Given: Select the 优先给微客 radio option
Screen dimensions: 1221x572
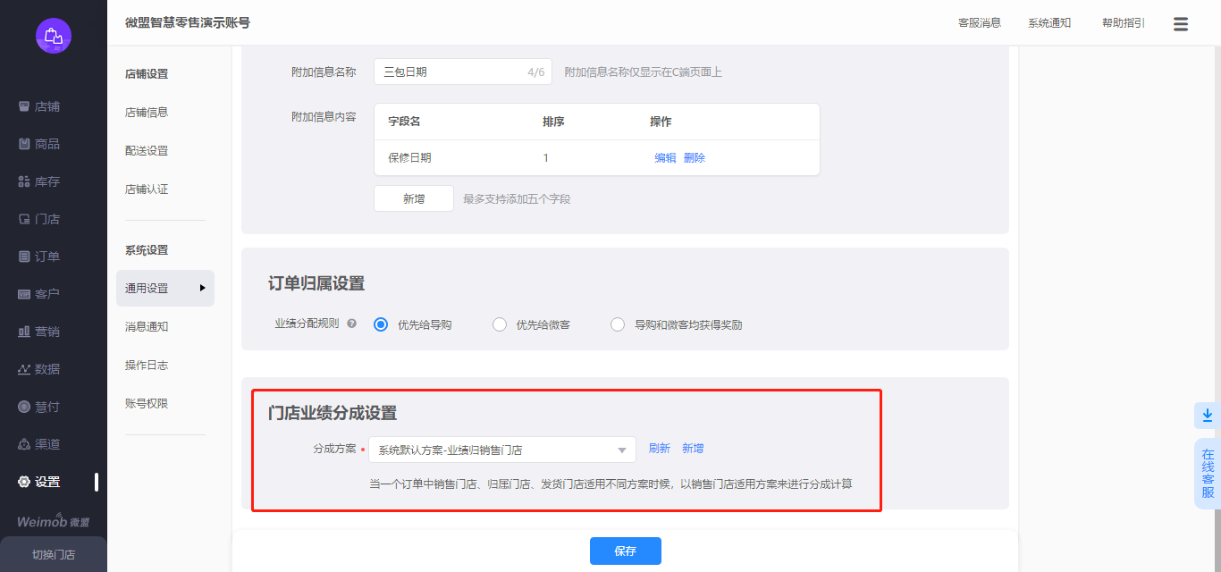Looking at the screenshot, I should point(500,324).
